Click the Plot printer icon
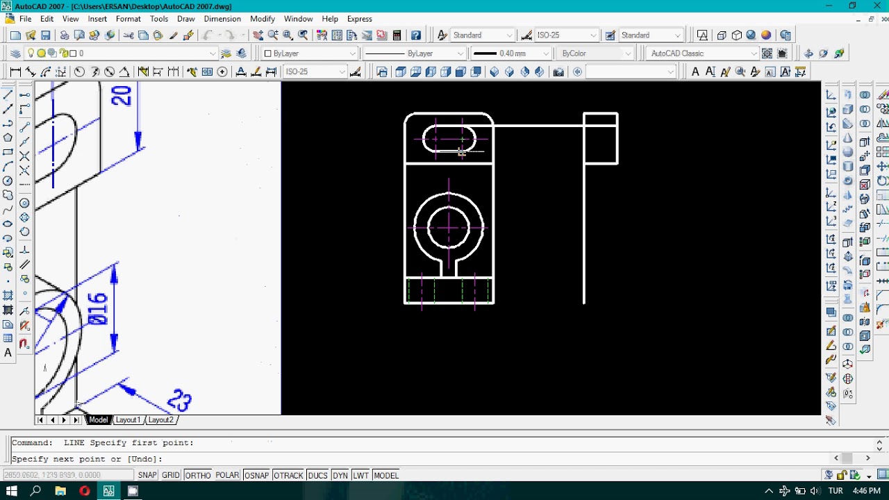 point(65,35)
